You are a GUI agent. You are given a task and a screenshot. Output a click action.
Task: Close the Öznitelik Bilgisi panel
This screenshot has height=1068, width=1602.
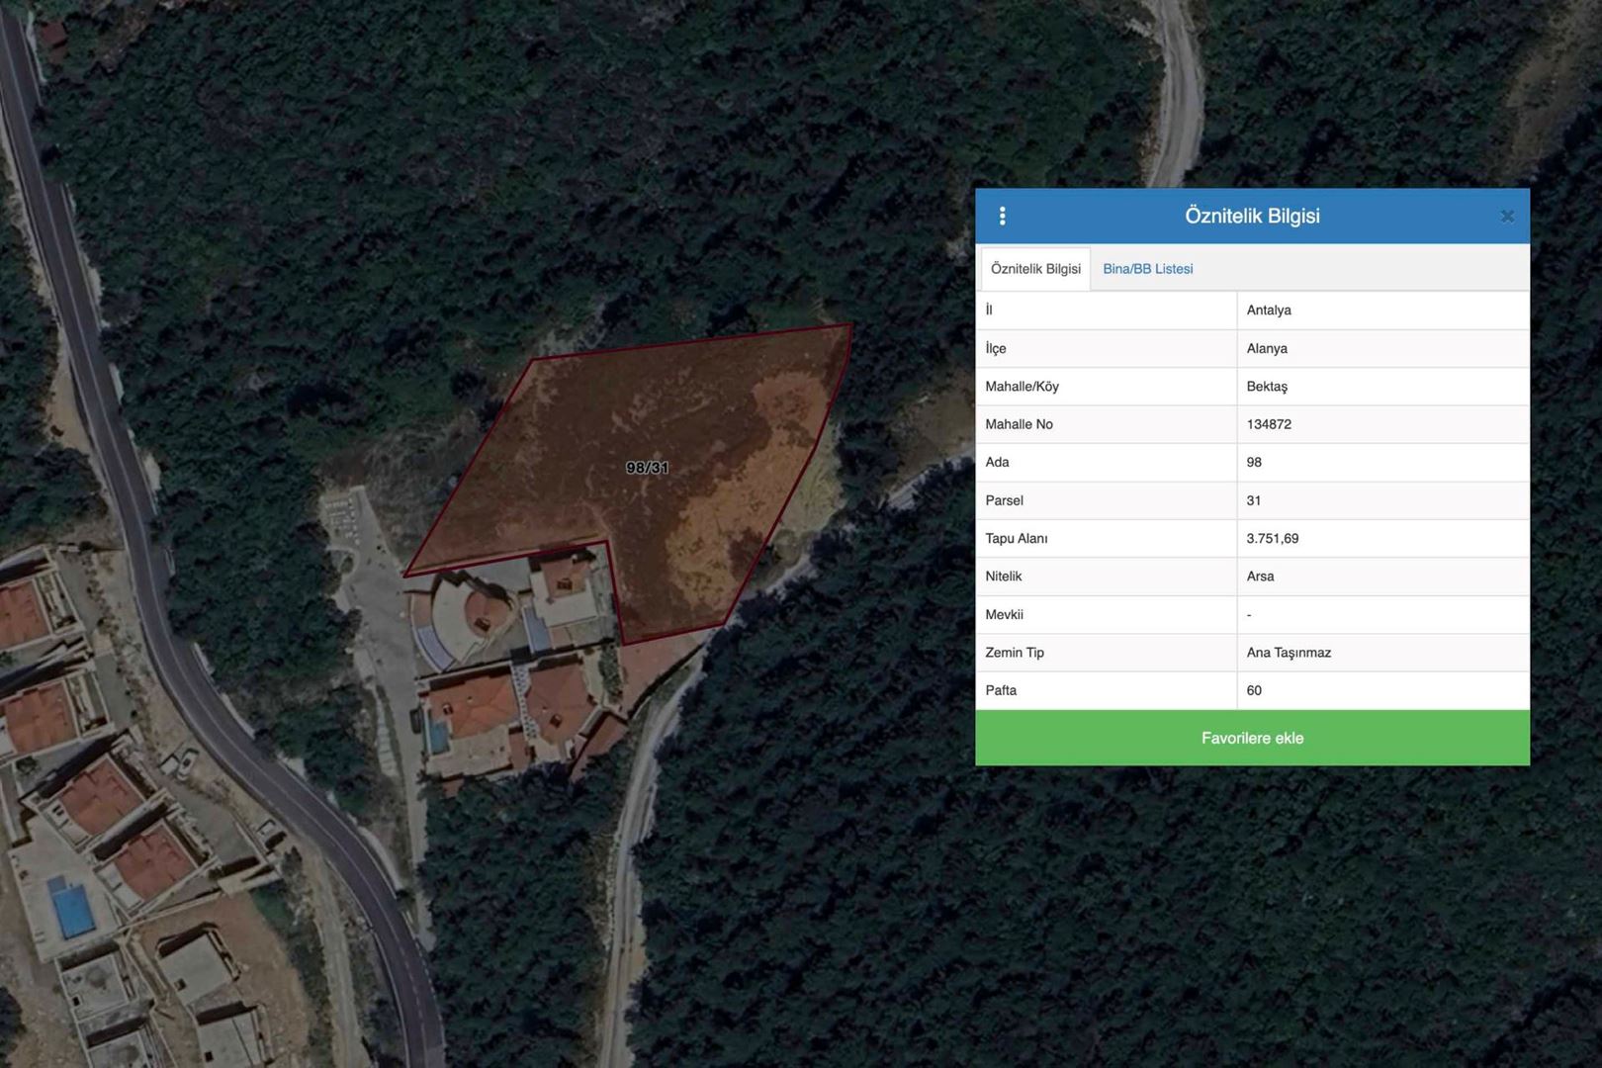click(1506, 217)
